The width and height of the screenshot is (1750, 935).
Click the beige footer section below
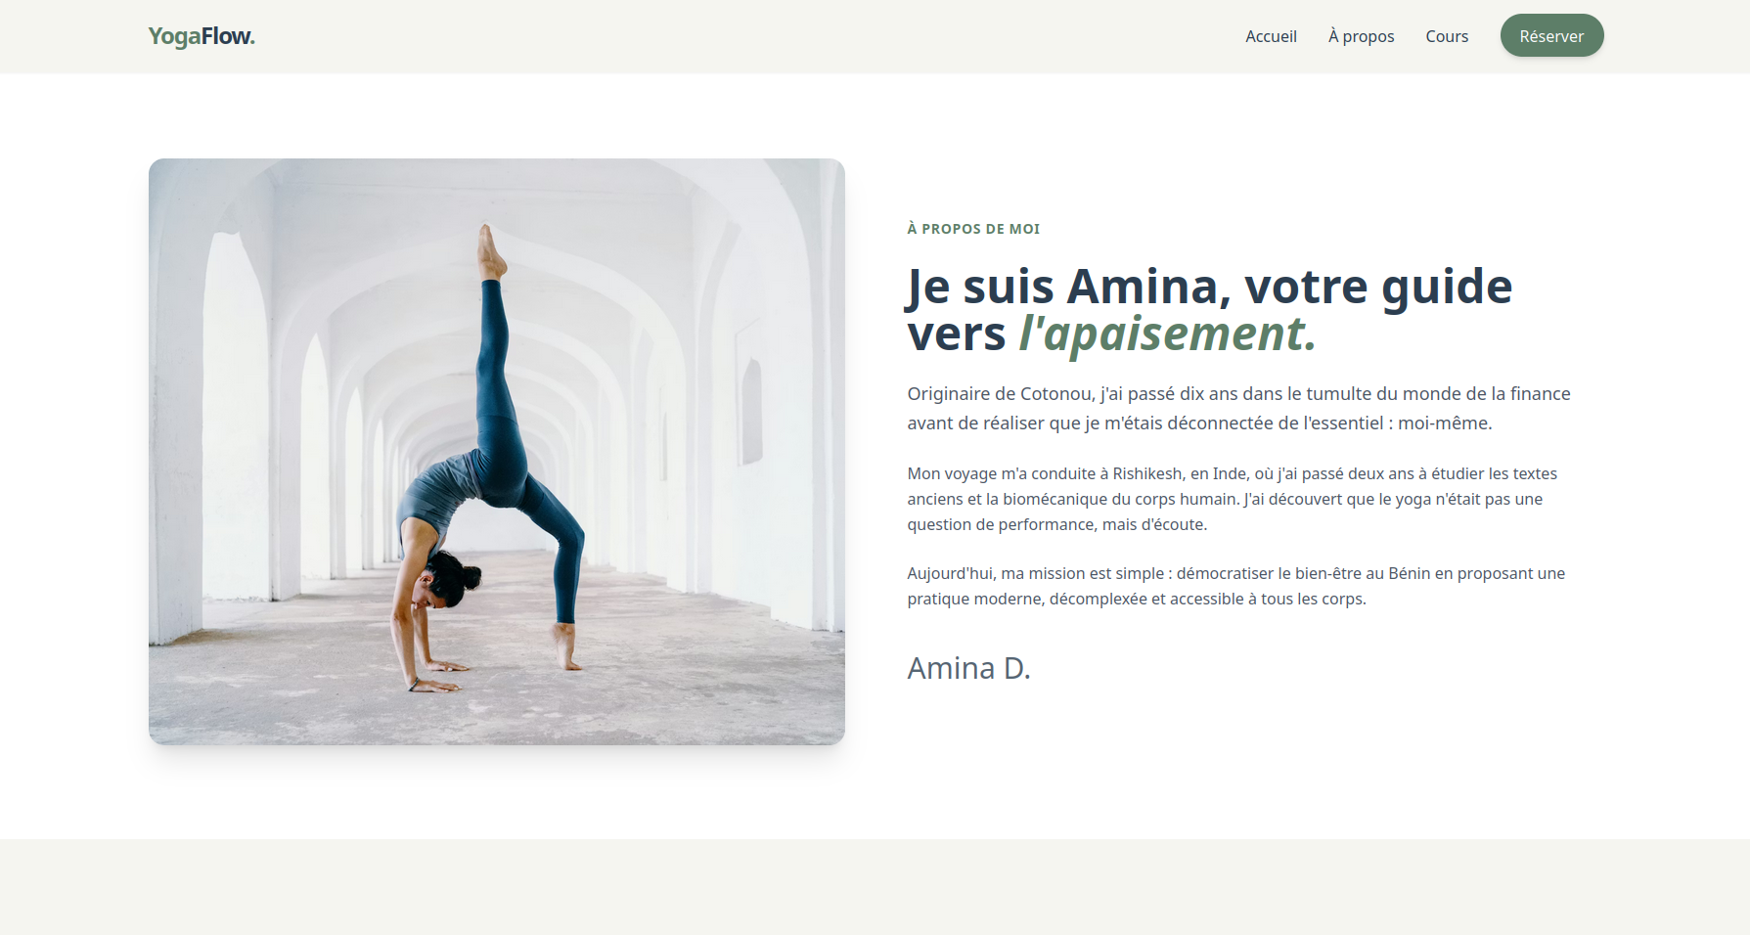coord(875,887)
